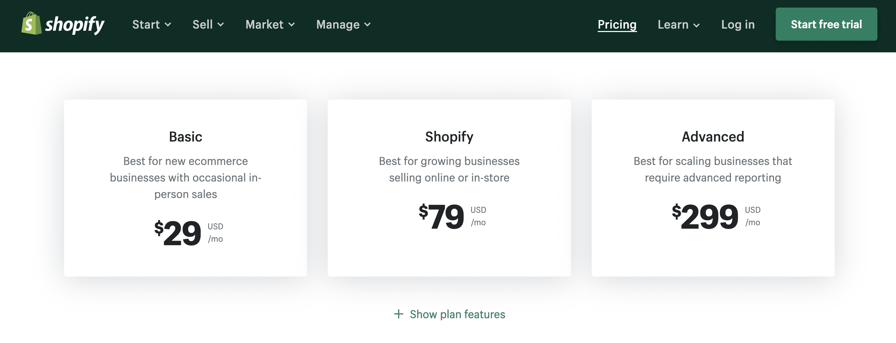
Task: Click the chevron arrow next to Manage
Action: point(367,25)
